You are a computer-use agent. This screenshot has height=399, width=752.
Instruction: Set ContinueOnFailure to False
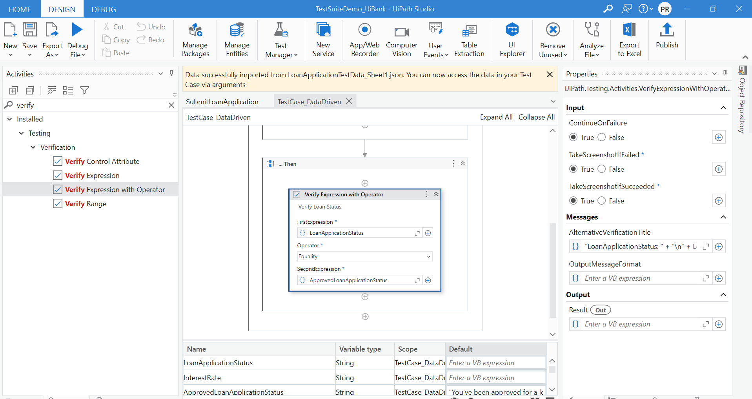(x=602, y=137)
